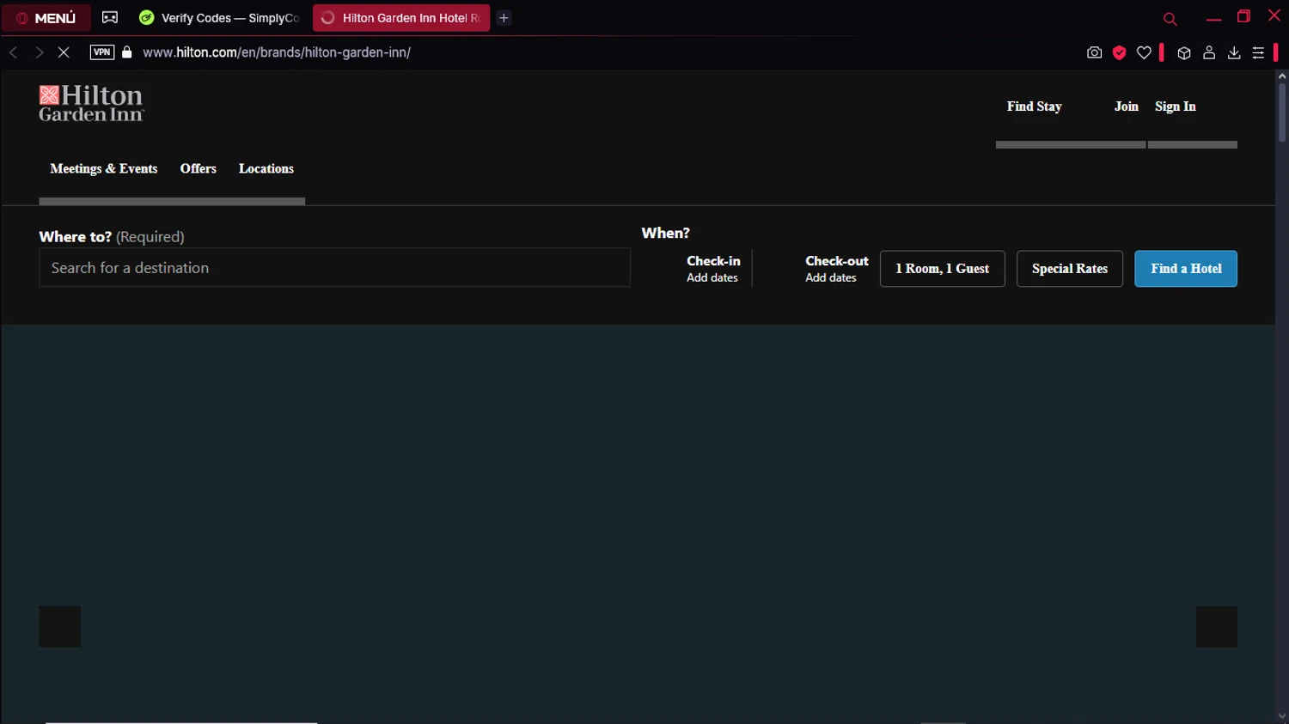Screen dimensions: 1289x724
Task: Go forward with the browser forward arrow
Action: (x=39, y=52)
